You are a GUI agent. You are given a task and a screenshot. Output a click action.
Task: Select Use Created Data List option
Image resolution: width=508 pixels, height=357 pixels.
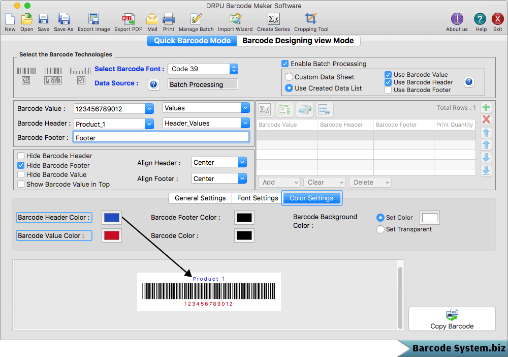289,88
